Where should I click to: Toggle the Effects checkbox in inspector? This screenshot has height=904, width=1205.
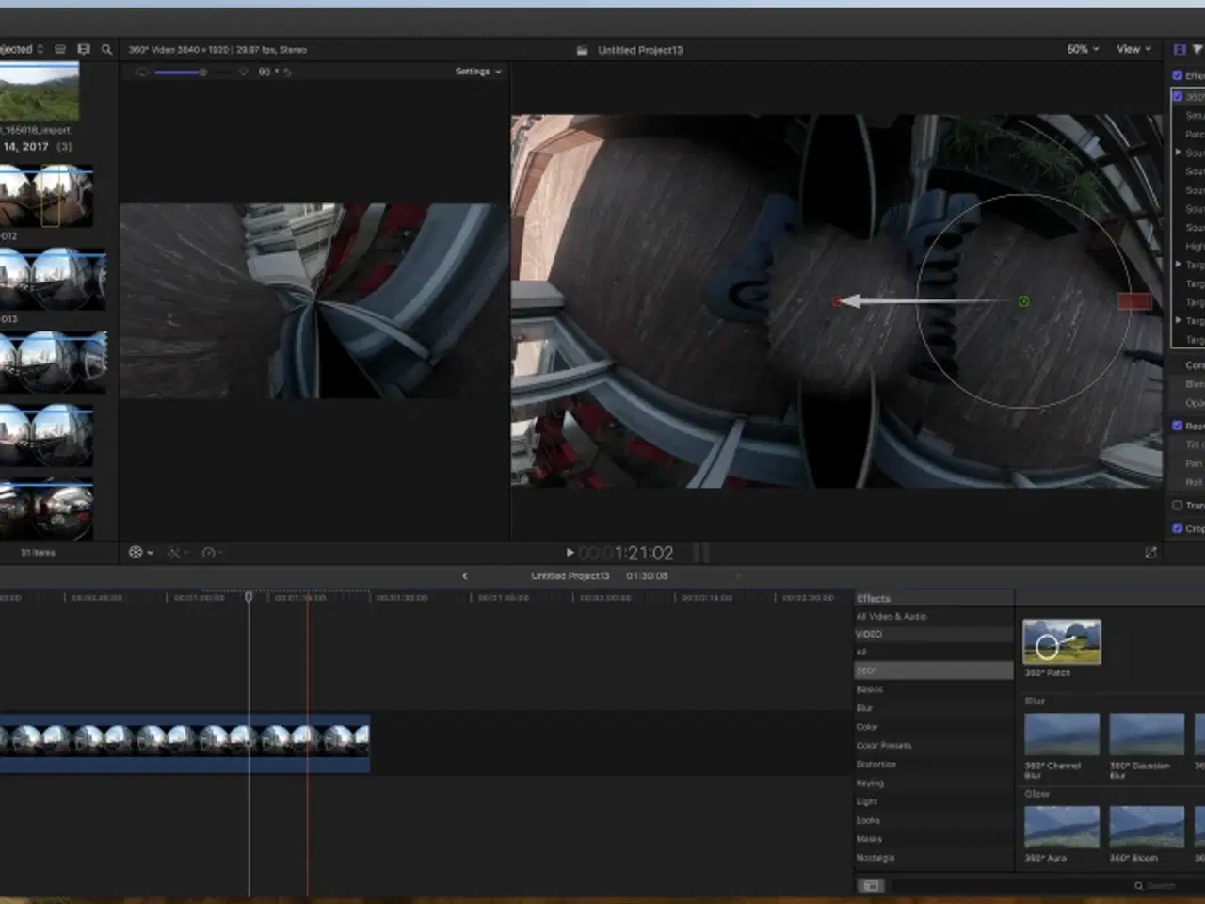(x=1177, y=75)
